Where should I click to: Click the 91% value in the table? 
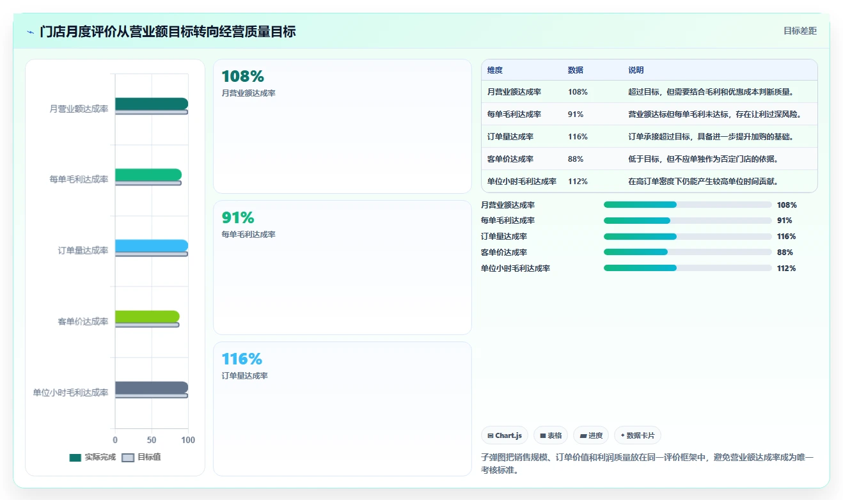pos(576,114)
